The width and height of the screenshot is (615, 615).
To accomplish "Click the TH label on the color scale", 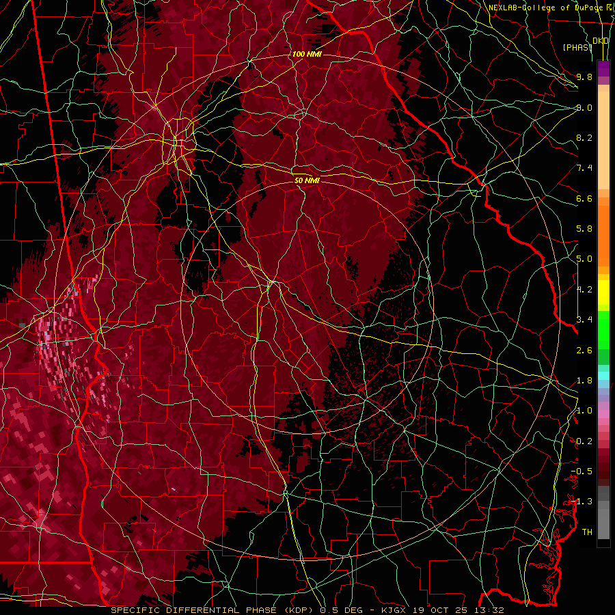I will click(587, 532).
